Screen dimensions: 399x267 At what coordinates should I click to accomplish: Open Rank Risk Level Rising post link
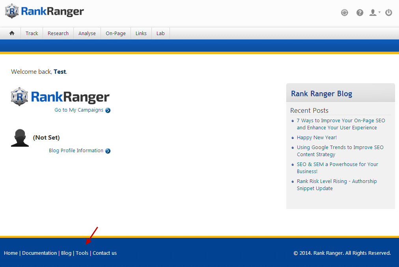tap(337, 185)
